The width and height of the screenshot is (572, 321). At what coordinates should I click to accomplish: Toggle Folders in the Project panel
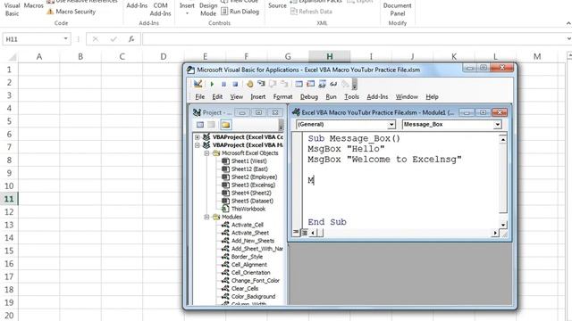[225, 125]
